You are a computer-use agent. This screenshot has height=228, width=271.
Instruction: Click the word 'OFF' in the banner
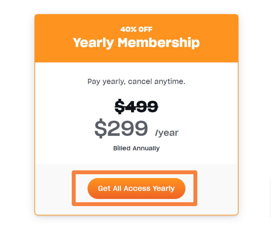click(x=145, y=30)
